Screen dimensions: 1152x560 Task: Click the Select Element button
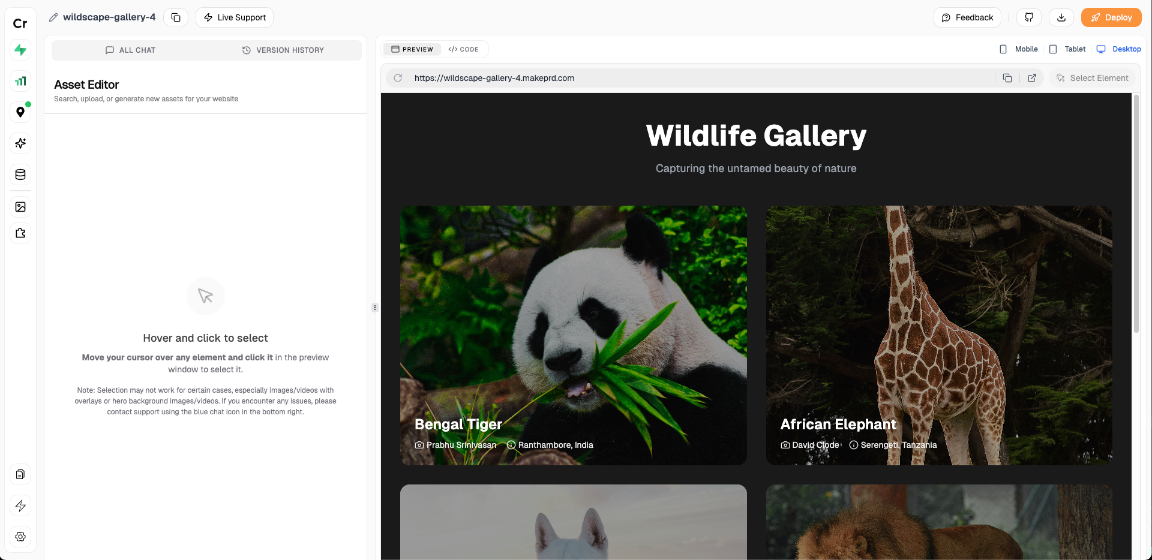(x=1093, y=78)
